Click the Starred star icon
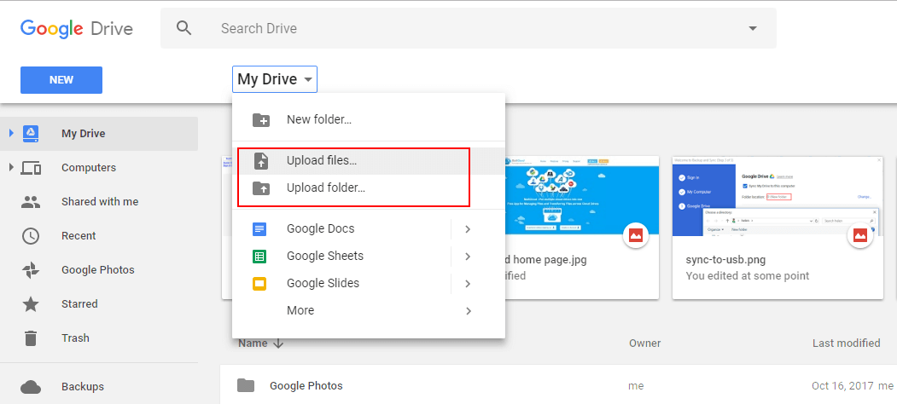Screen dimensions: 897x404 pos(31,304)
